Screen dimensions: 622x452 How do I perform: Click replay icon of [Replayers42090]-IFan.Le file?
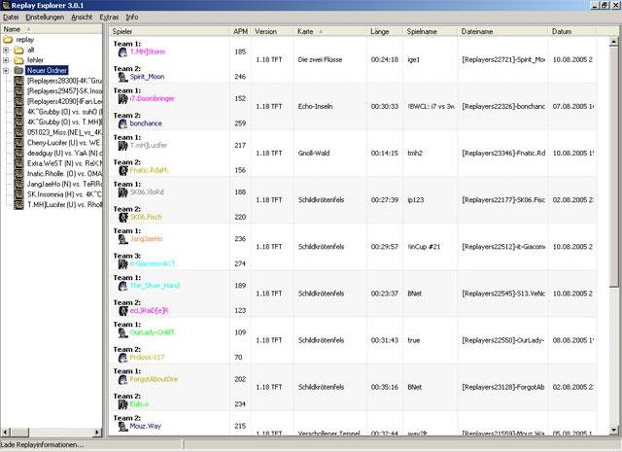point(18,102)
